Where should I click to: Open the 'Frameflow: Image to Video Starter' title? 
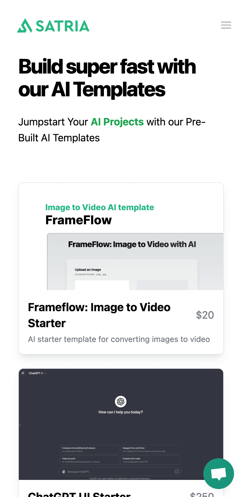(99, 315)
